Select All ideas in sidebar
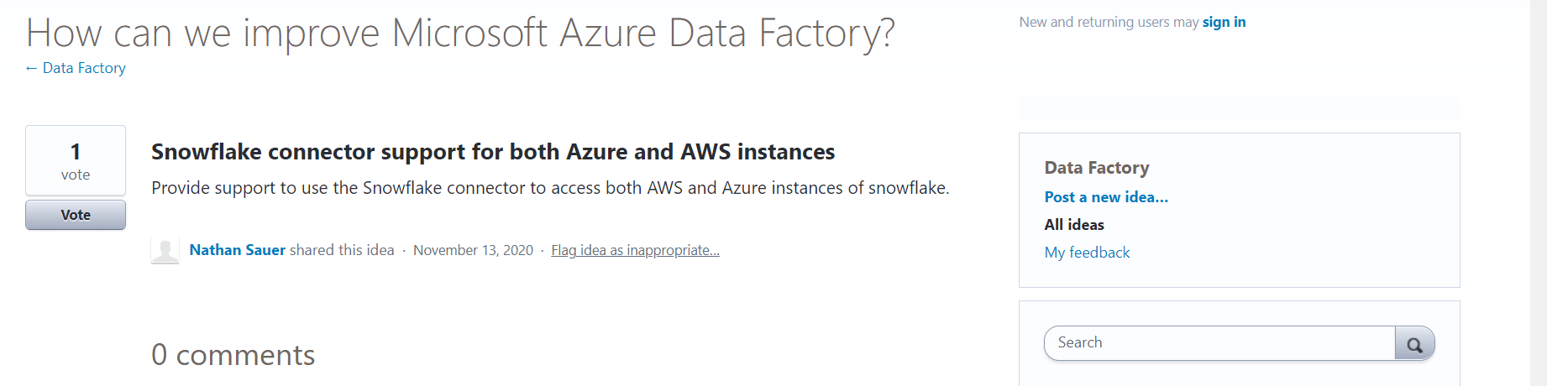Screen dimensions: 1547x386 click(x=1074, y=225)
